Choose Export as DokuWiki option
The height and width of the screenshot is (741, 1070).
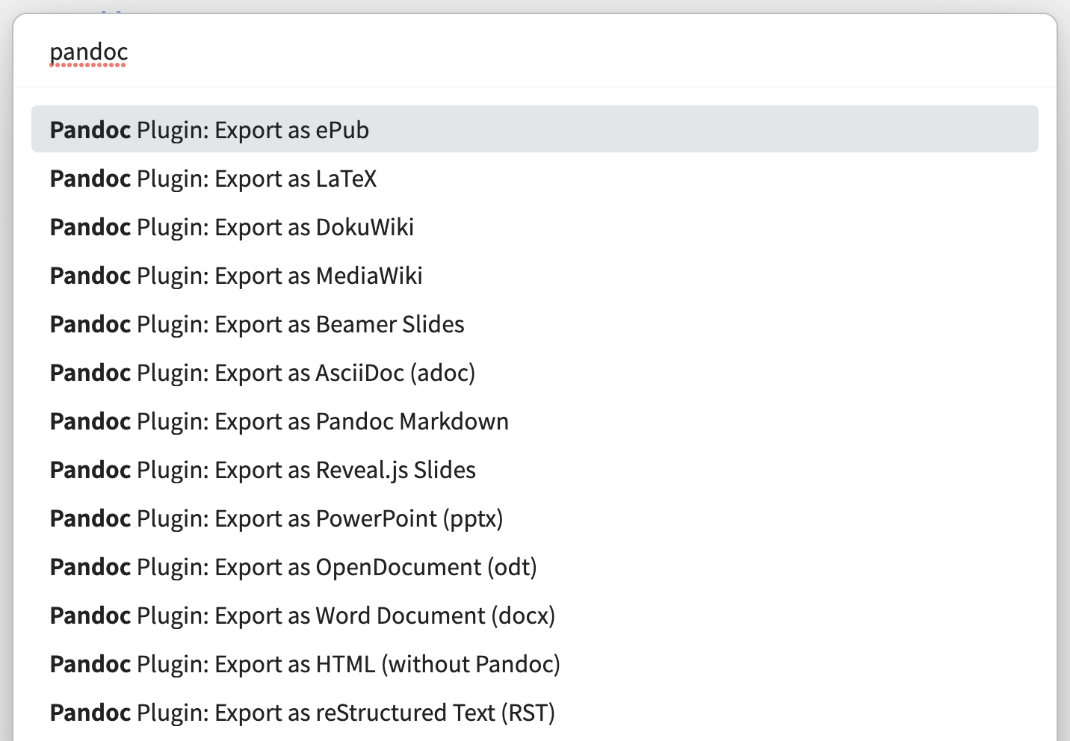pyautogui.click(x=232, y=227)
